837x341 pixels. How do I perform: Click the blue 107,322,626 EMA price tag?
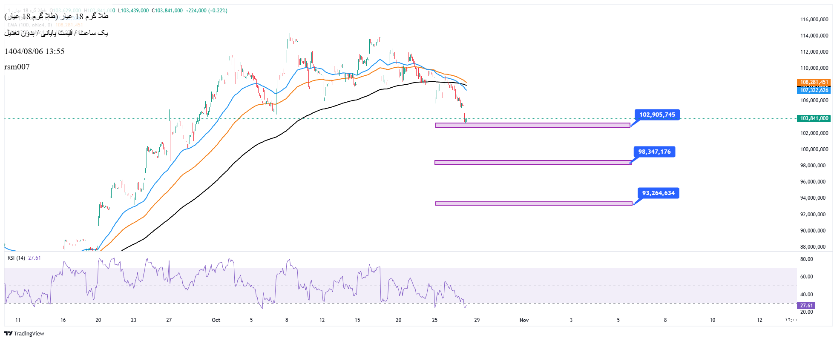pos(814,90)
